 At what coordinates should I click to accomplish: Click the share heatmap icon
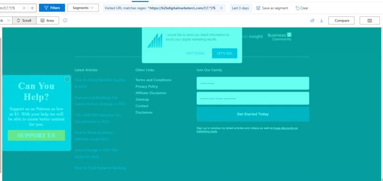pos(313,21)
